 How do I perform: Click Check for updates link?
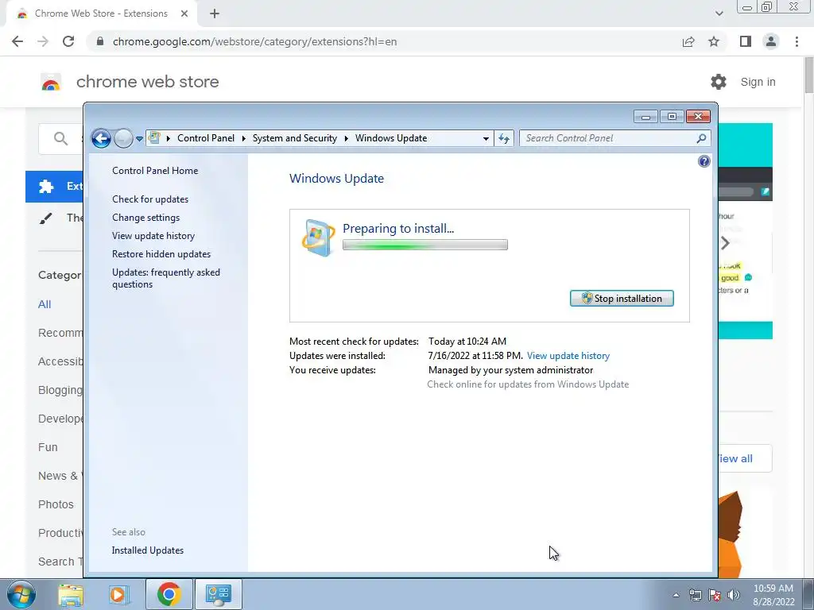pyautogui.click(x=150, y=199)
